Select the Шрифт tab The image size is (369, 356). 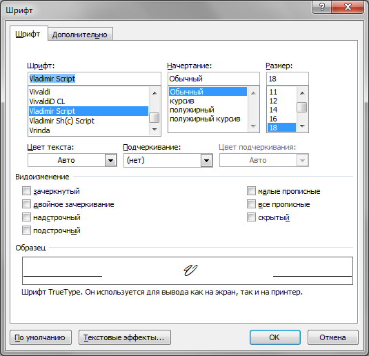pos(28,34)
